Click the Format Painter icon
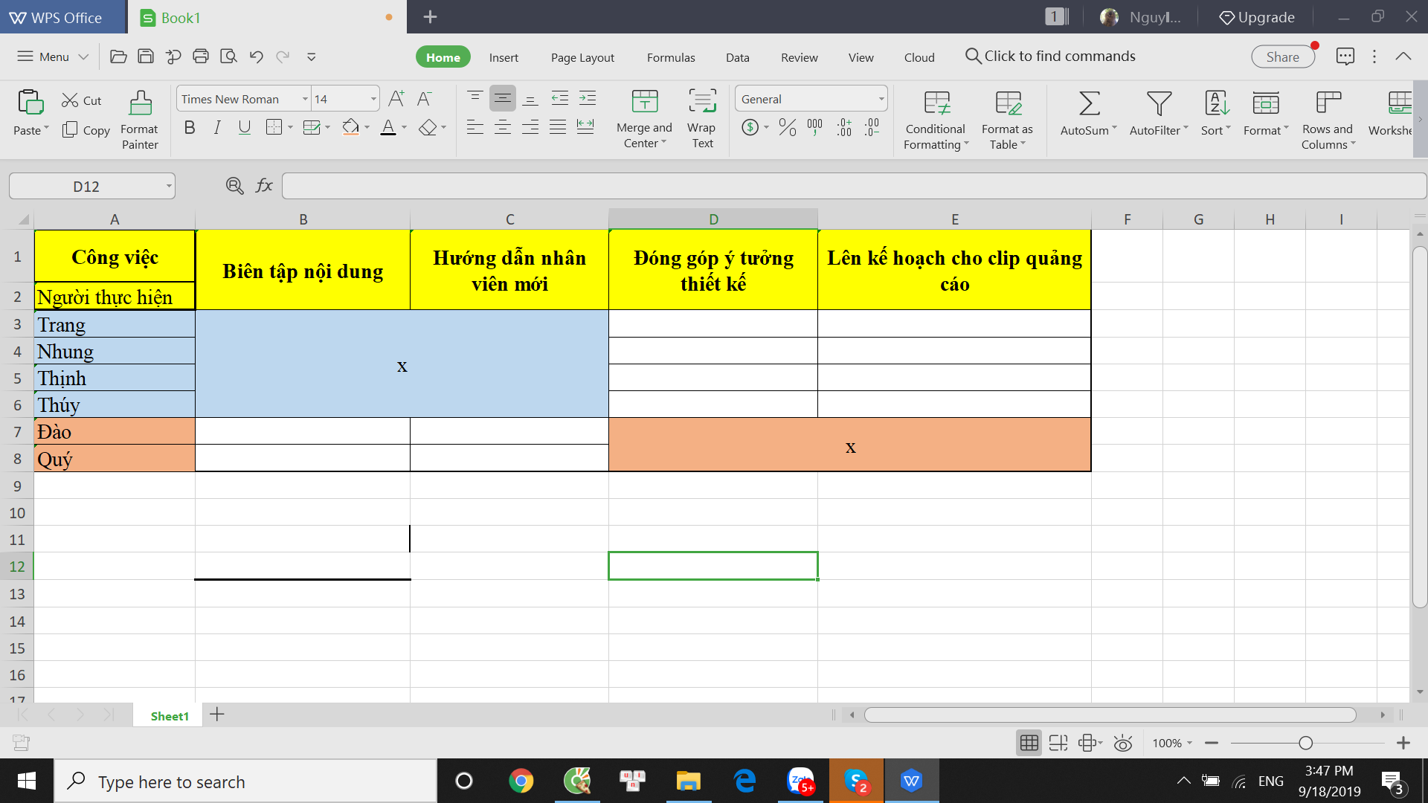1428x803 pixels. pos(140,104)
